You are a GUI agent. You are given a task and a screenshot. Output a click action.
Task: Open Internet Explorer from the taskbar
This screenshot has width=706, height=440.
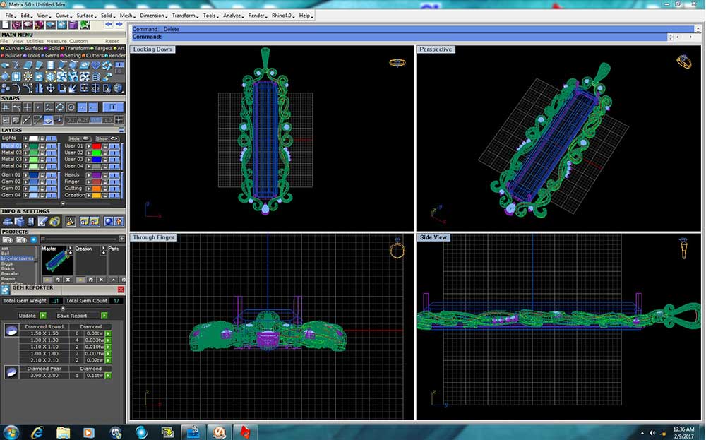37,433
